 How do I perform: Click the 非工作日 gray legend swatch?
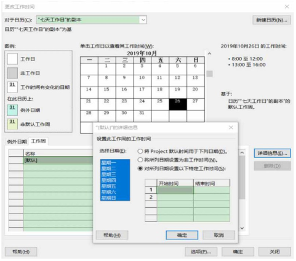(12, 73)
